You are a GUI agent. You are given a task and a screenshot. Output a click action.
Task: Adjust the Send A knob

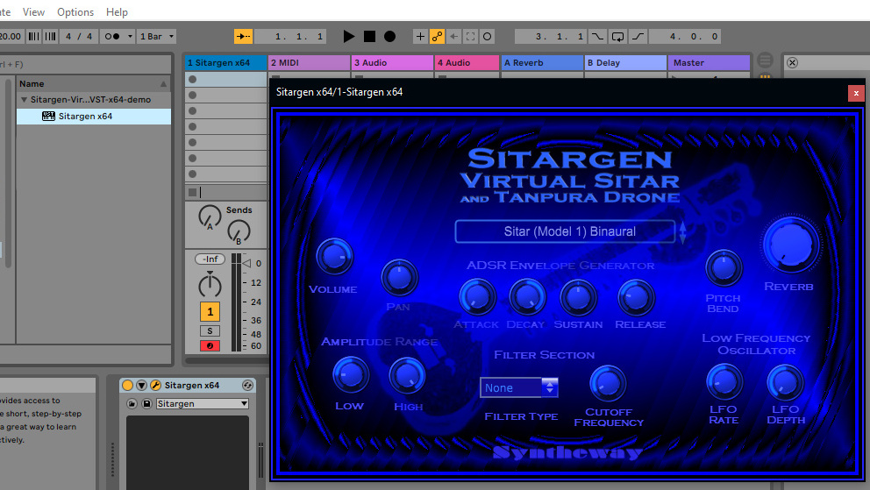pyautogui.click(x=210, y=217)
